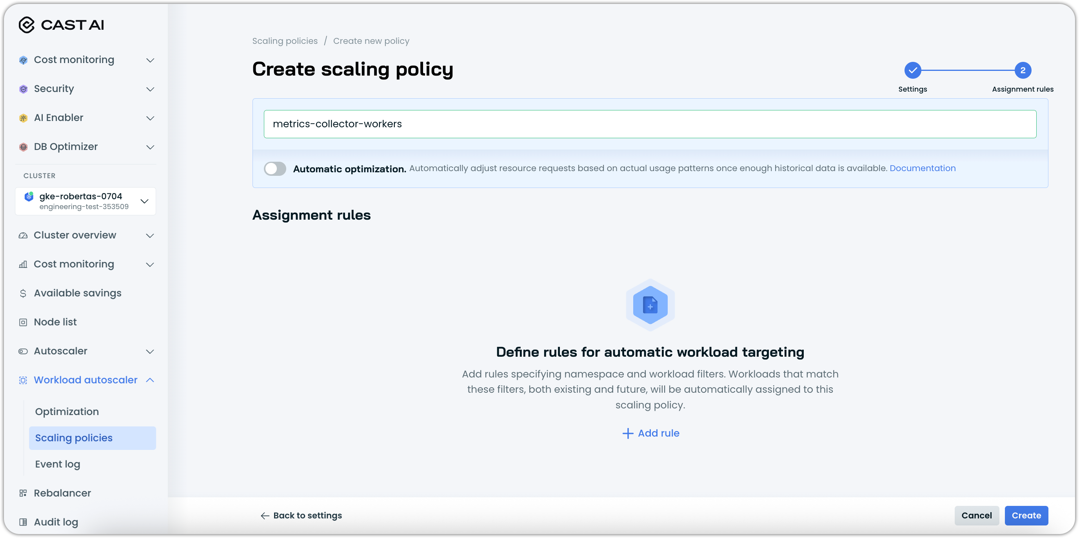Image resolution: width=1079 pixels, height=538 pixels.
Task: Collapse the Workload autoscaler section
Action: tap(150, 380)
